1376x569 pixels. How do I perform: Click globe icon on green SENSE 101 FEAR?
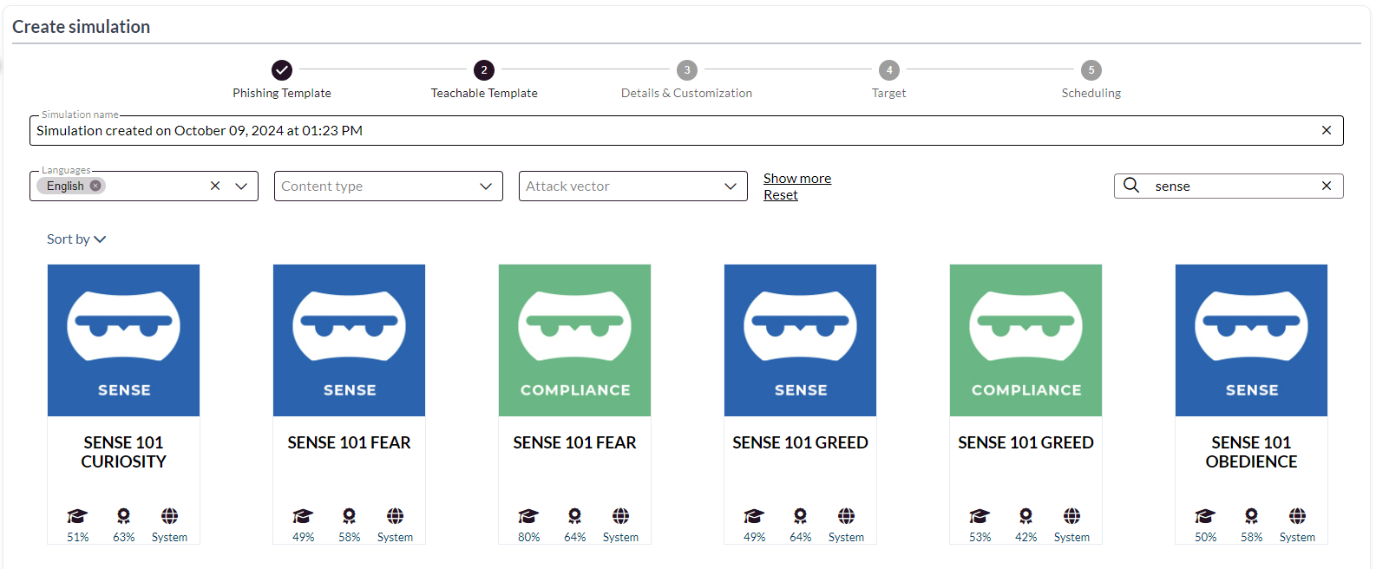(620, 516)
